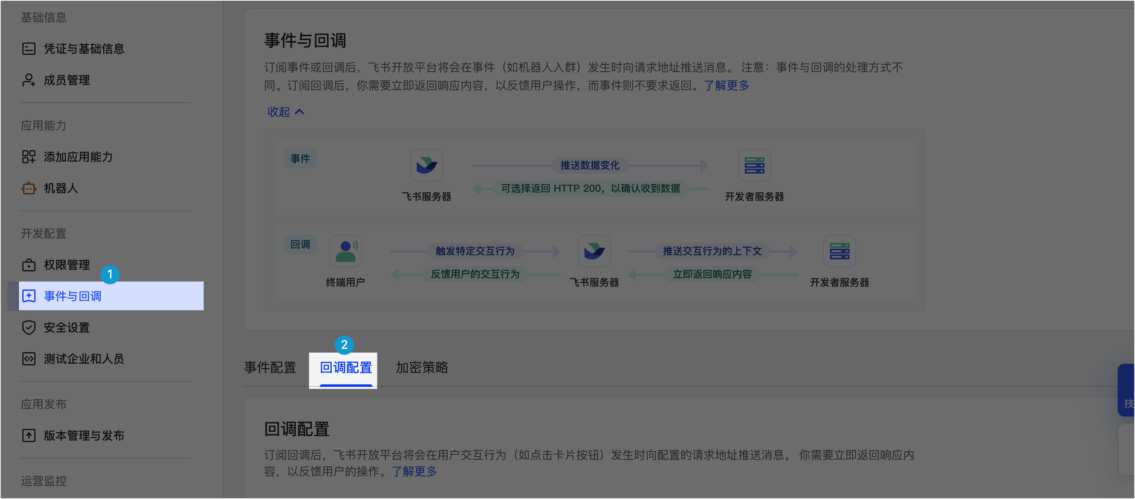Click the blue side widget at right edge
This screenshot has height=499, width=1135.
[1127, 390]
